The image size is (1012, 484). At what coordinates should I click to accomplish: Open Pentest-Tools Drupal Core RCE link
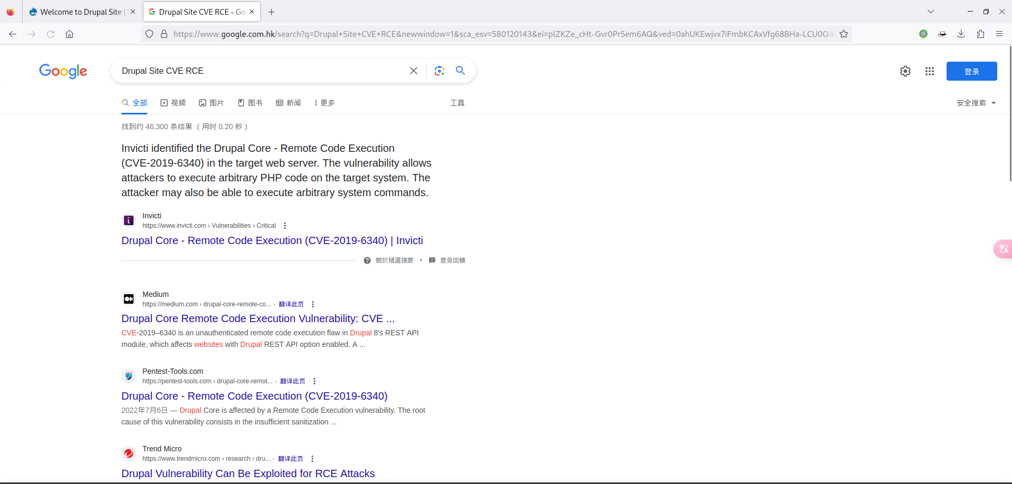(x=254, y=396)
